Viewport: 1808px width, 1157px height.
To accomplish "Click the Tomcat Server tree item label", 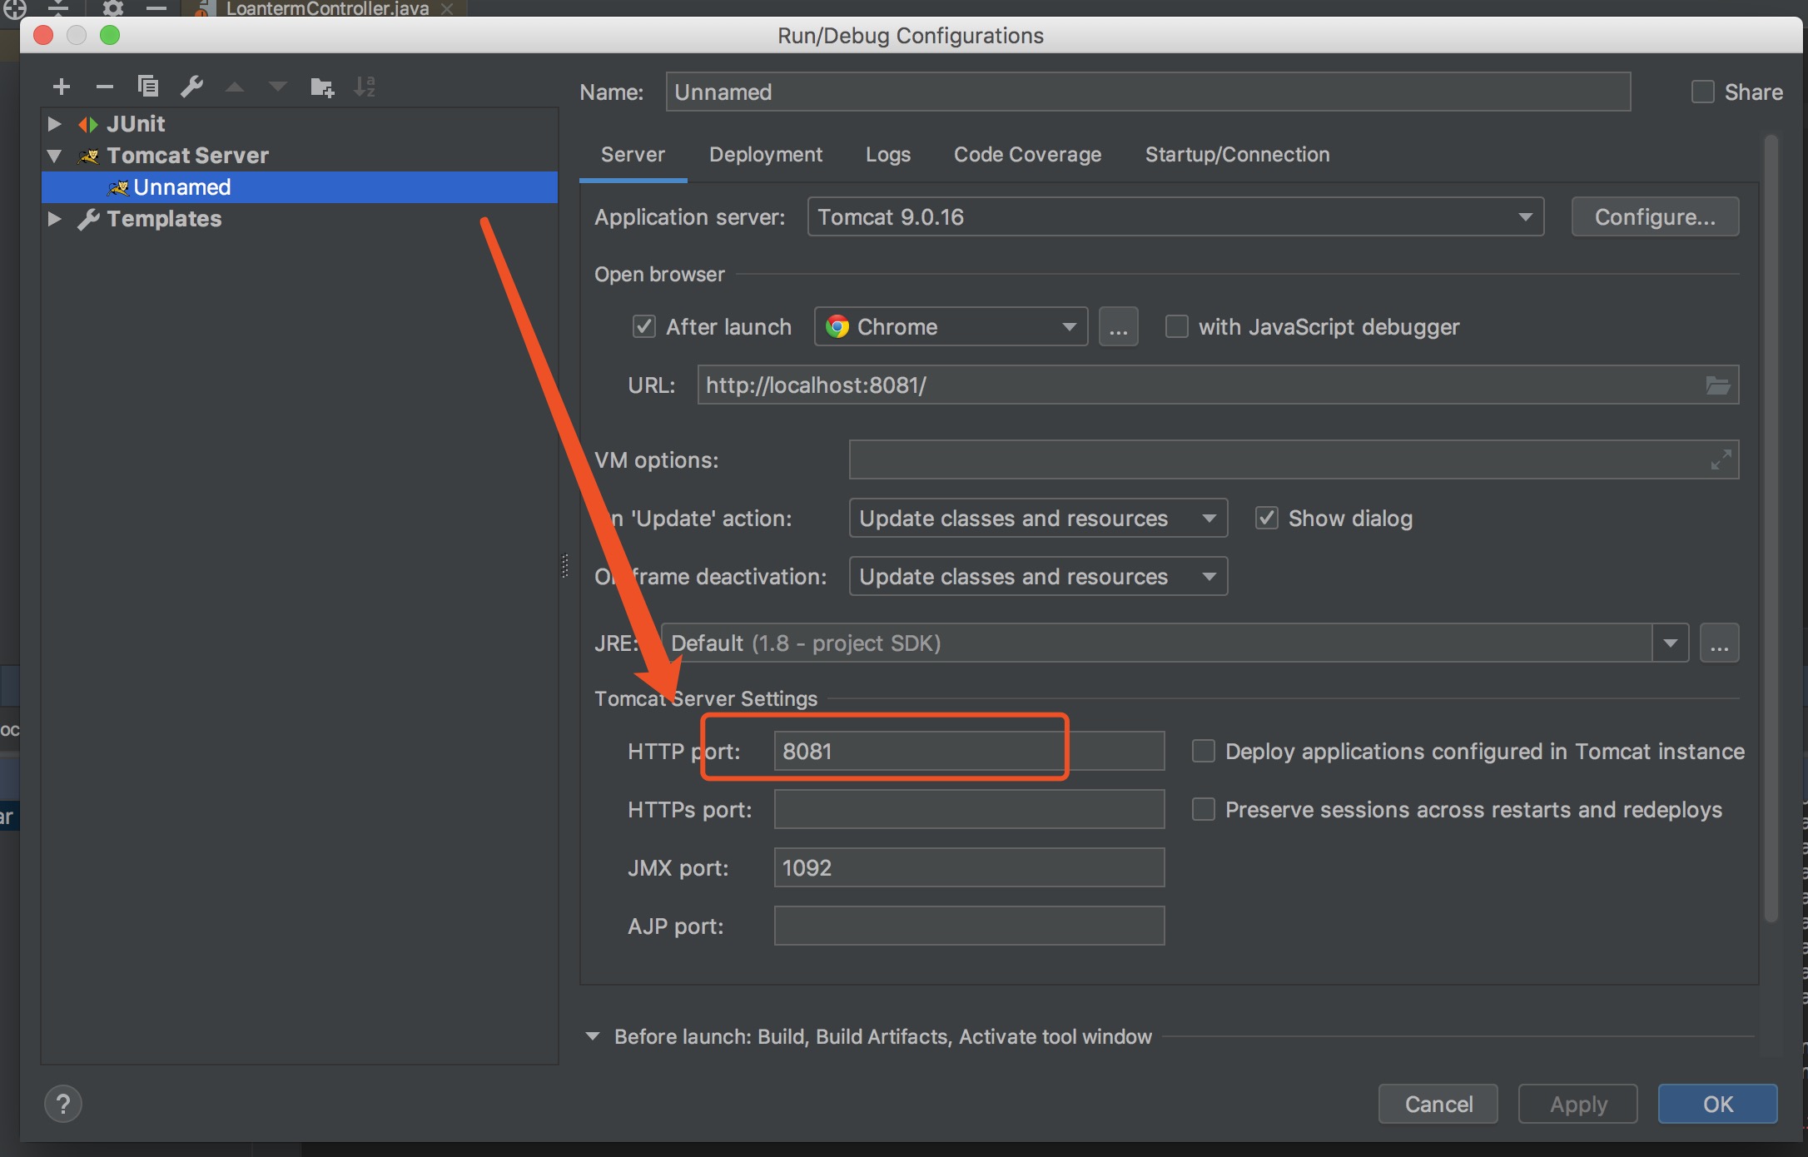I will click(x=187, y=156).
